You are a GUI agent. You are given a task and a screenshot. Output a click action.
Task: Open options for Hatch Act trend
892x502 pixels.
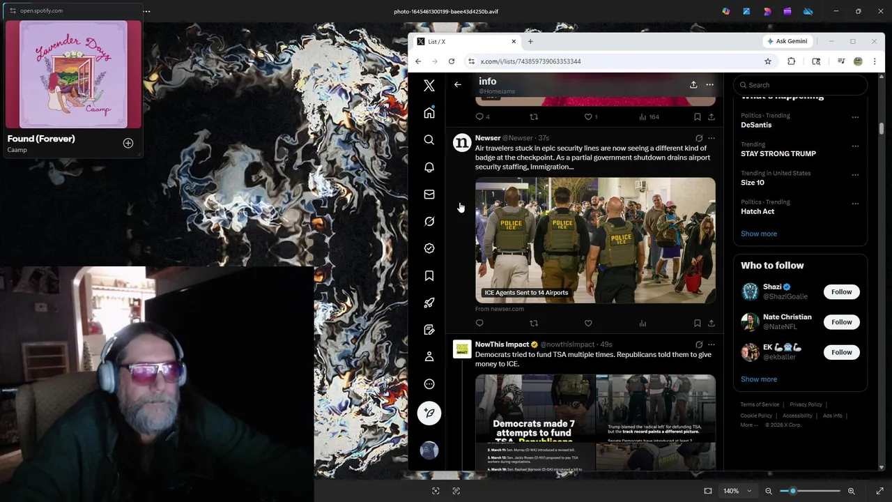pos(855,204)
